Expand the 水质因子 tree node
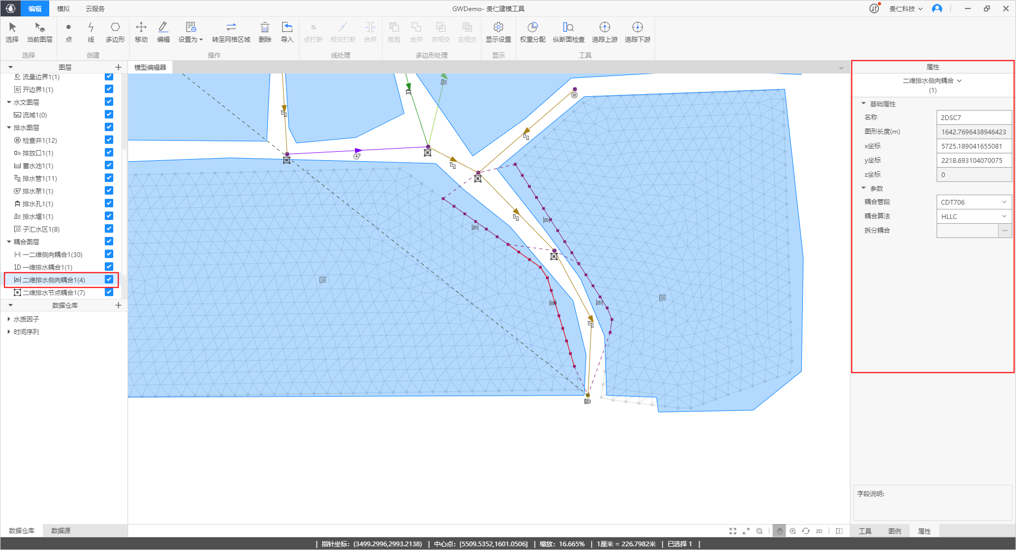Screen dimensions: 1016x550 (9, 319)
